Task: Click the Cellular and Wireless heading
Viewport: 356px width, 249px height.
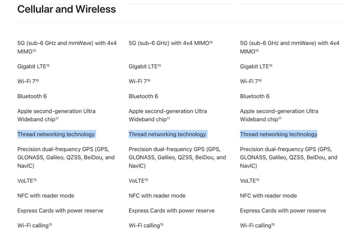Action: 66,9
